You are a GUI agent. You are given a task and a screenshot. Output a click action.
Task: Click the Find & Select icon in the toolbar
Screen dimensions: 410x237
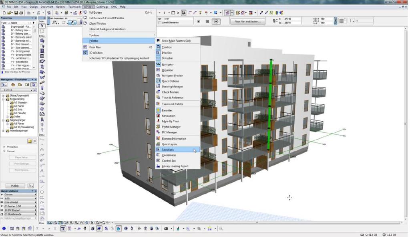point(49,12)
